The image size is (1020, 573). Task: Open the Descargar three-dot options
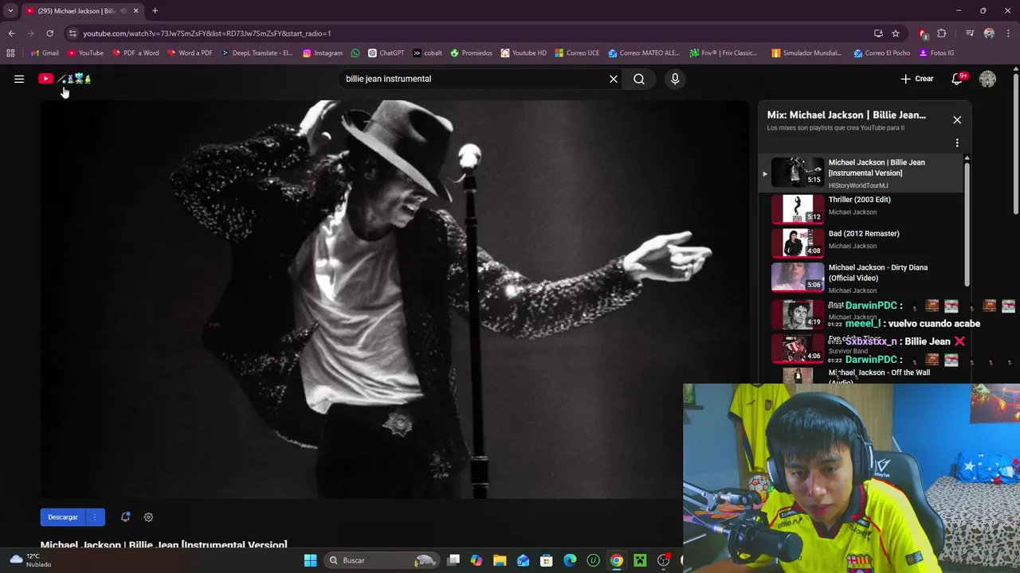click(x=95, y=517)
